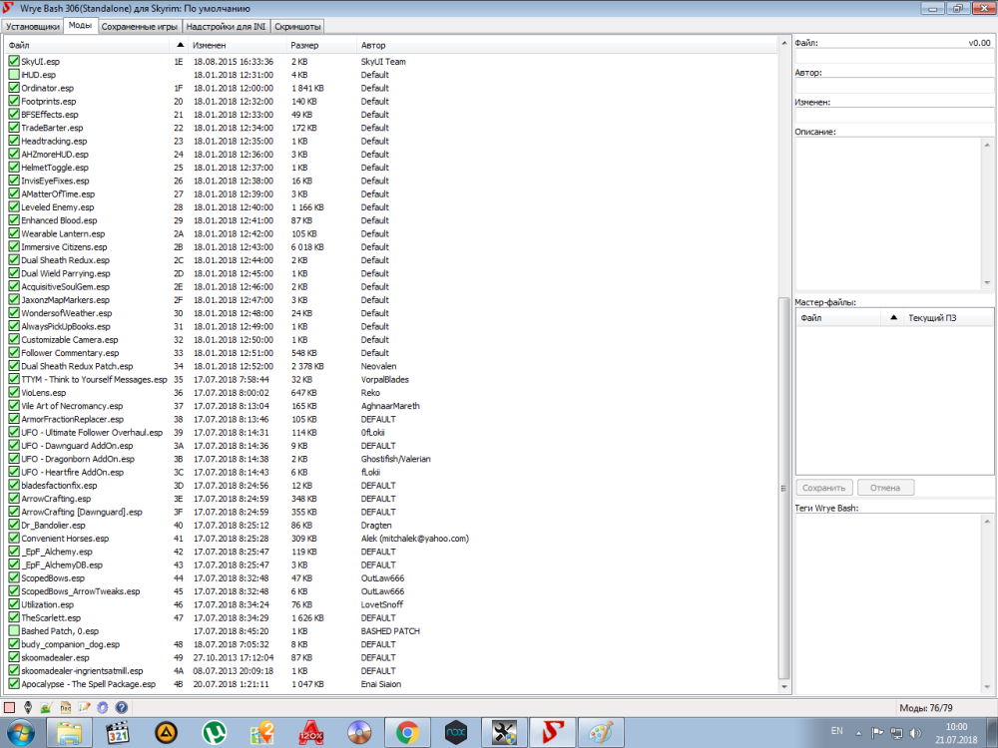
Task: Launch Nox emulator from the taskbar
Action: [x=456, y=732]
